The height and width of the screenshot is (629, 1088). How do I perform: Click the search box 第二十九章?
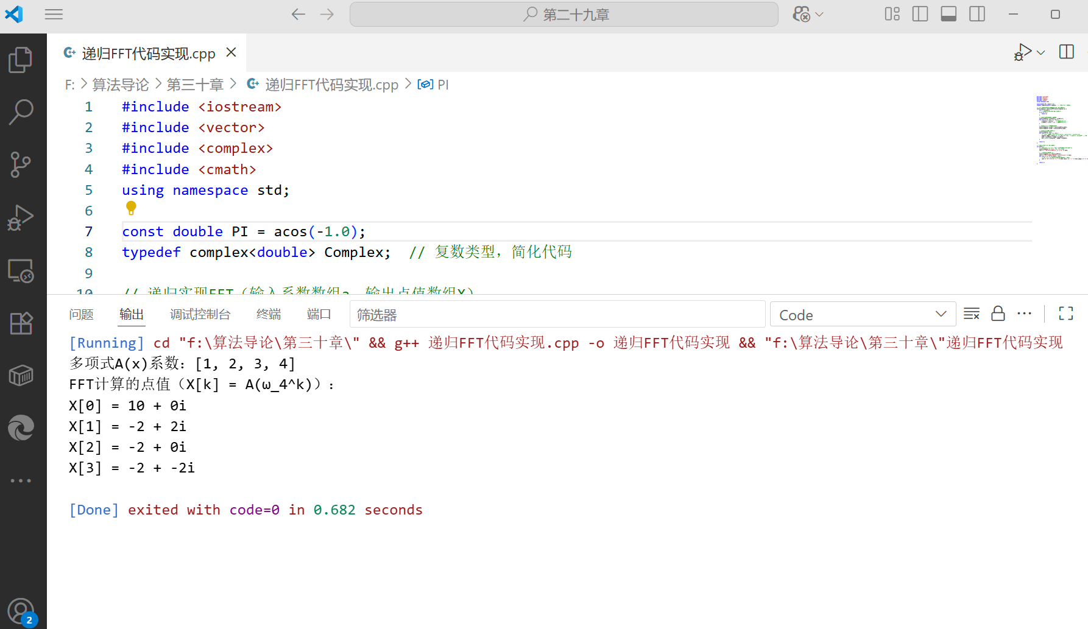click(564, 14)
